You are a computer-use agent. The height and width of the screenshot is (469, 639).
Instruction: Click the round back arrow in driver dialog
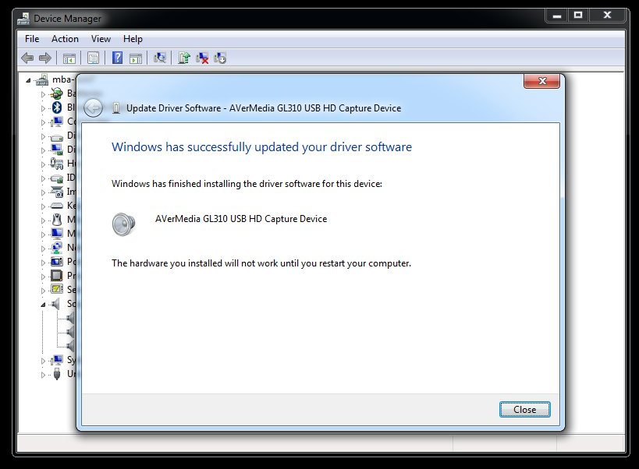(x=94, y=108)
